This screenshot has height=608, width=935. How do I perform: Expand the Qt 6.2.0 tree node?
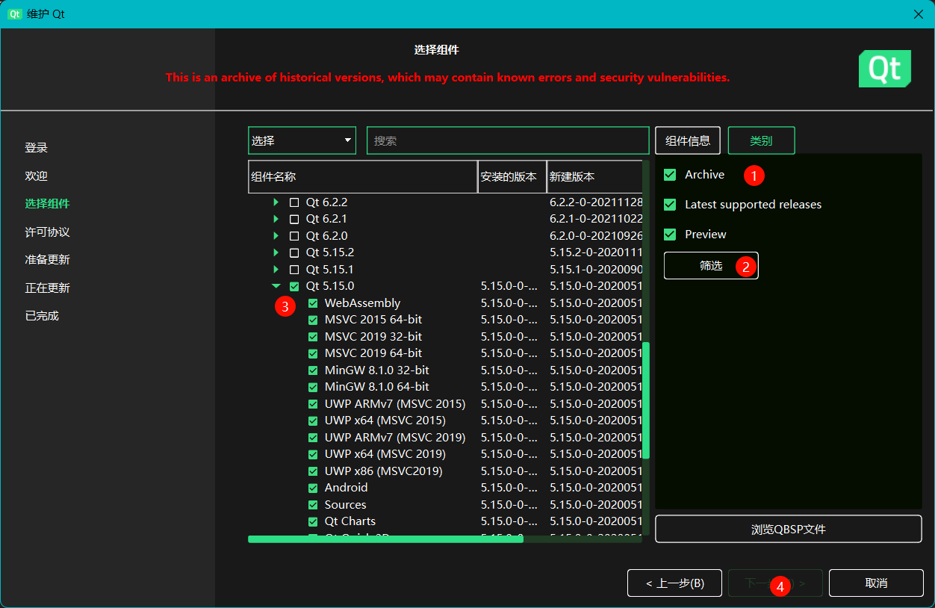pyautogui.click(x=276, y=236)
